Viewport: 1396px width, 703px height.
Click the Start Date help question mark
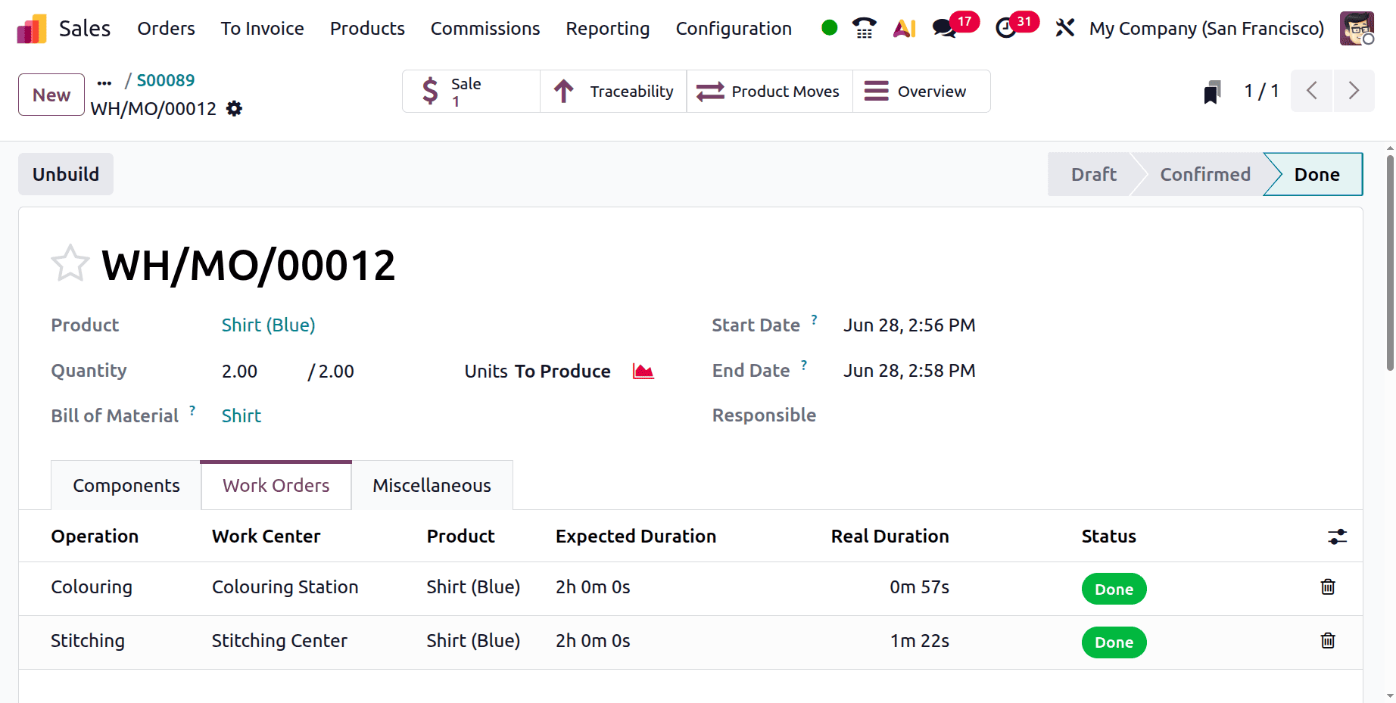click(x=814, y=320)
